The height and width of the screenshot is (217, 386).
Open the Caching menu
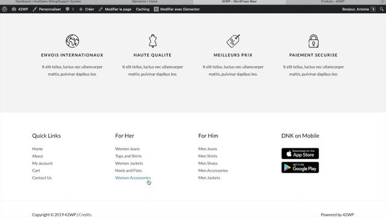(142, 9)
